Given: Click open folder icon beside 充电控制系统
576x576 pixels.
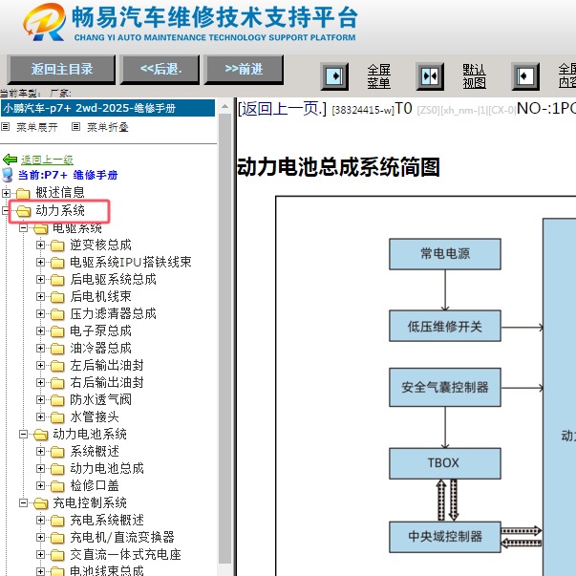Looking at the screenshot, I should [40, 503].
